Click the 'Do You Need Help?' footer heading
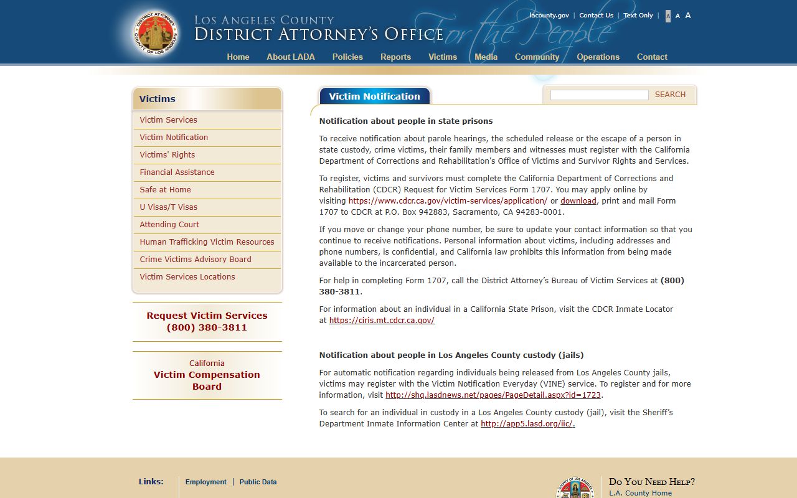The width and height of the screenshot is (797, 498). pyautogui.click(x=652, y=481)
